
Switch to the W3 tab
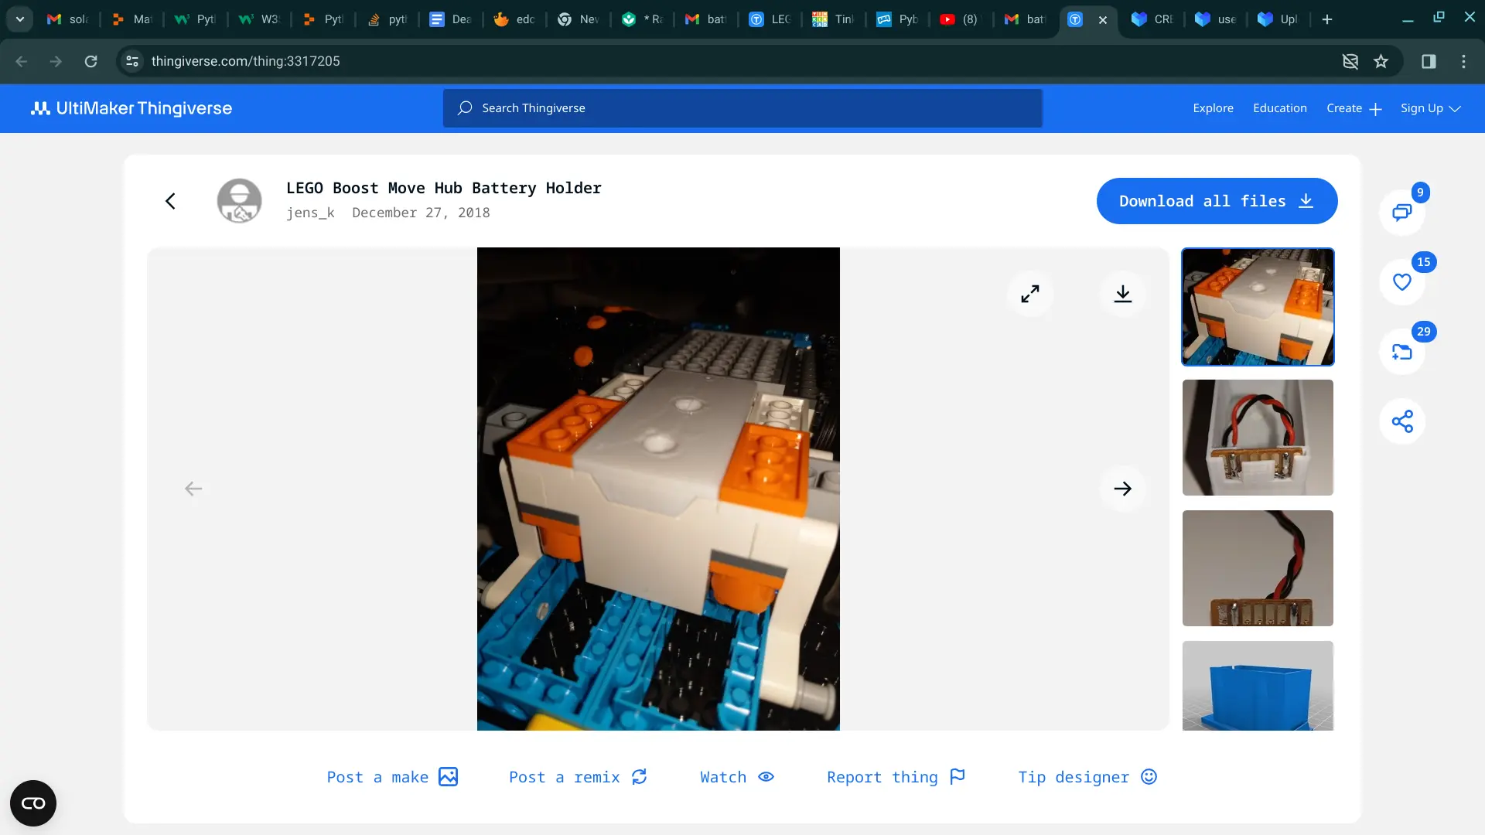click(258, 19)
